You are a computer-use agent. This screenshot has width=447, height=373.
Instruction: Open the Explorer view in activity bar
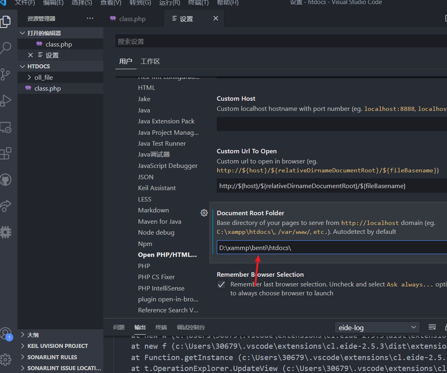coord(6,22)
